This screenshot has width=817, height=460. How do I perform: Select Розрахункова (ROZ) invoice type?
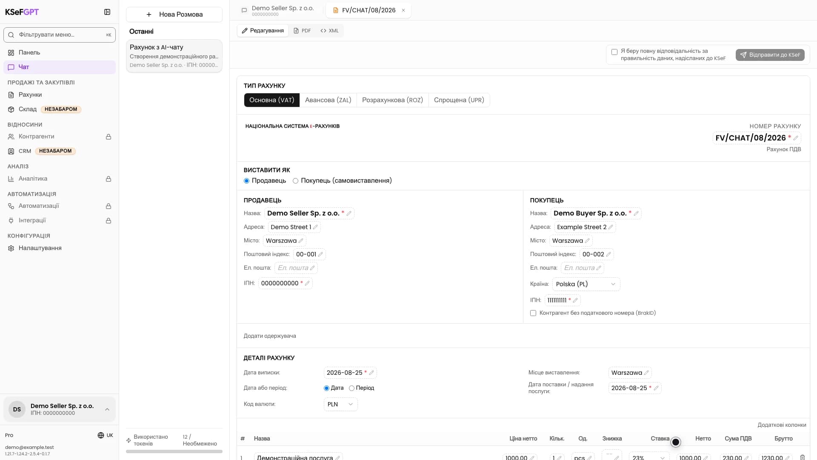tap(392, 100)
